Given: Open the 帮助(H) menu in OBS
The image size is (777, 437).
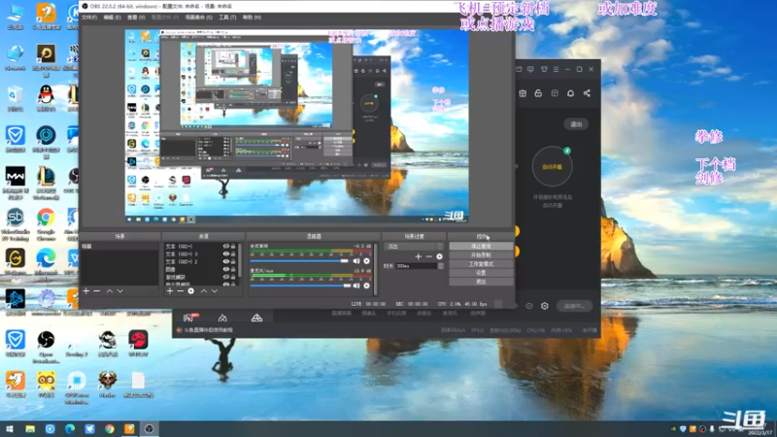Looking at the screenshot, I should tap(252, 17).
